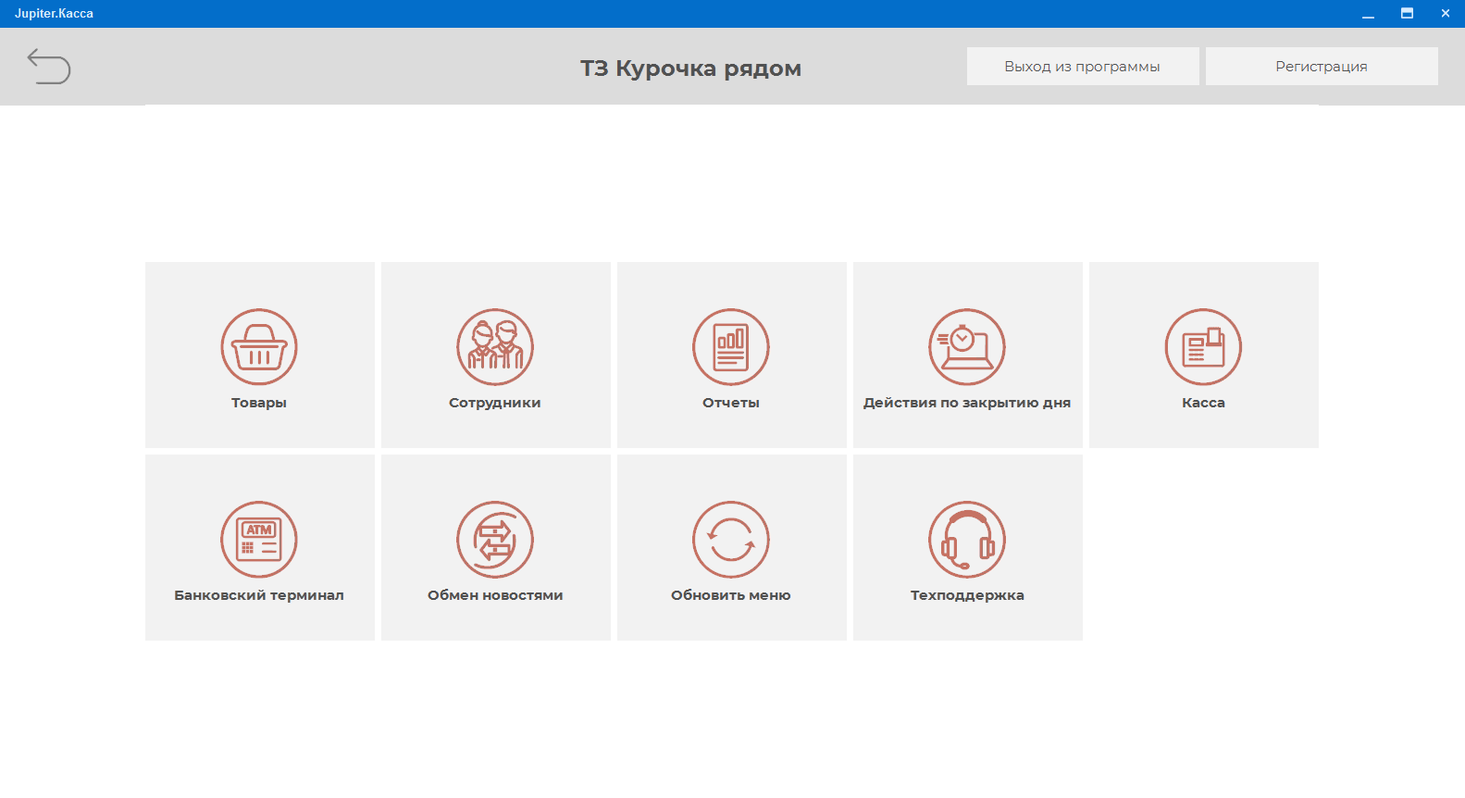The height and width of the screenshot is (798, 1465).
Task: Open the Обмен новостями arrows icon
Action: pos(495,540)
